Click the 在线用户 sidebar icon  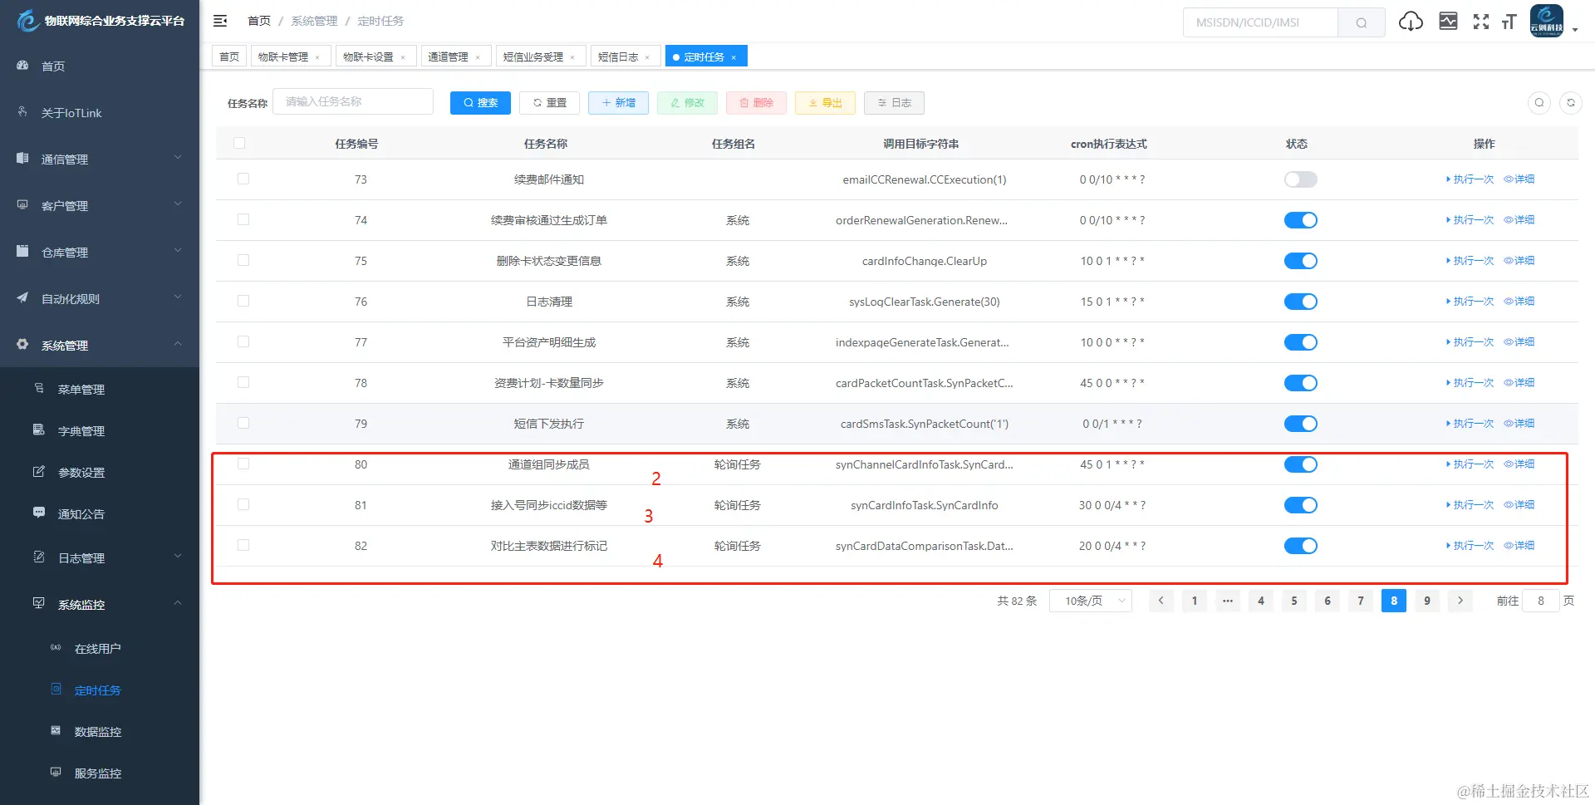pyautogui.click(x=56, y=647)
